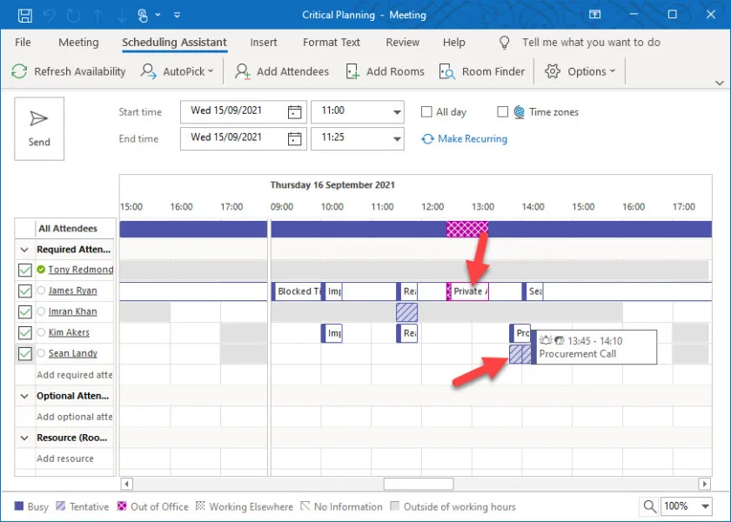Switch to the Meeting tab

click(x=78, y=42)
